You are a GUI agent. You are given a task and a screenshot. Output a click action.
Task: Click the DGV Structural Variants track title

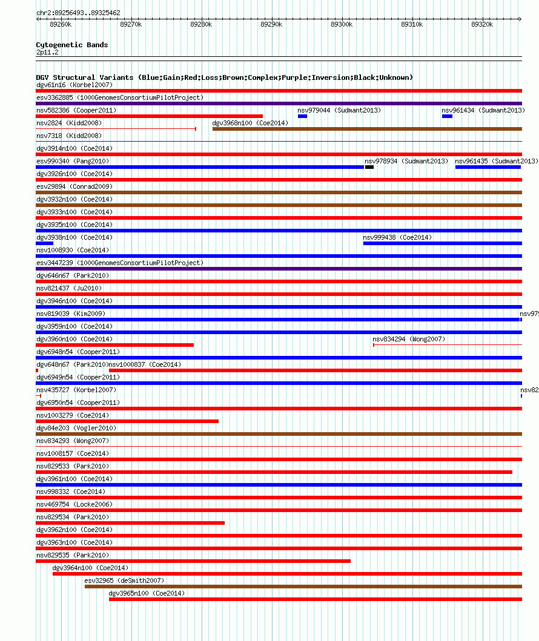[225, 77]
